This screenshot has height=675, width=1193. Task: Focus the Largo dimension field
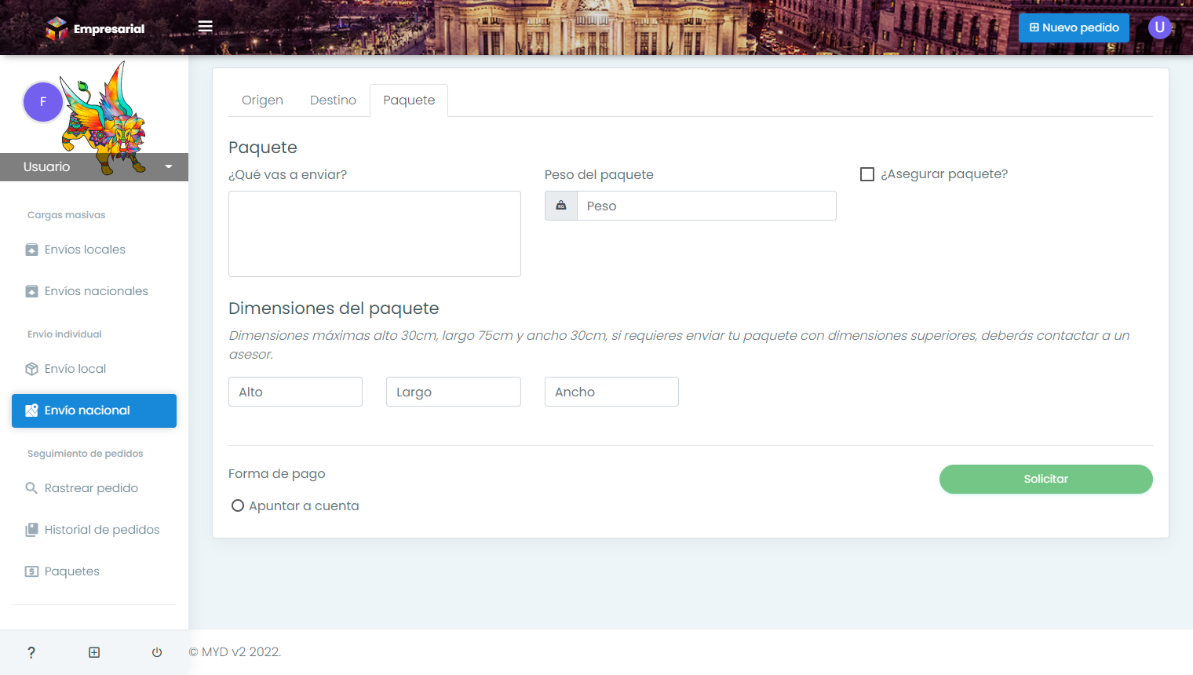(454, 392)
